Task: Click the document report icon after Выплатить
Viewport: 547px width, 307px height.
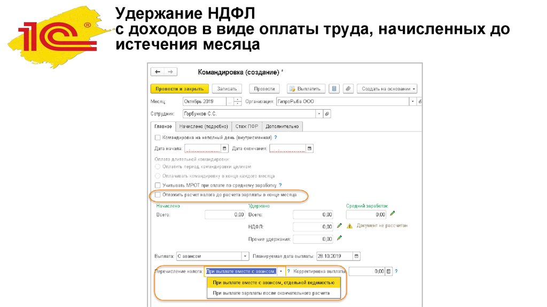Action: 334,89
